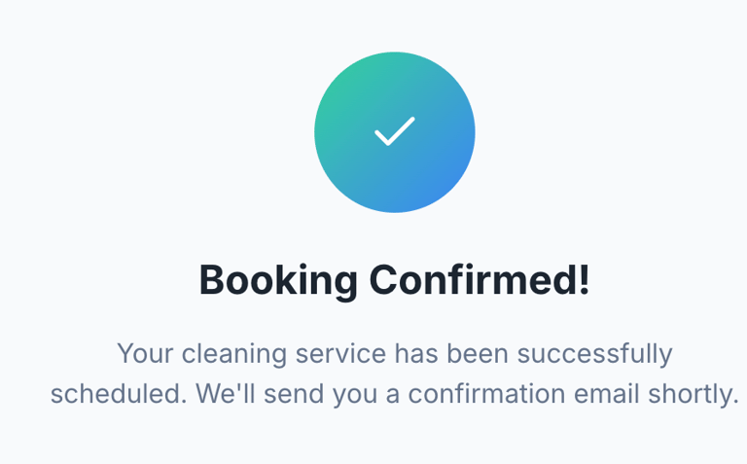Click the white checkmark icon
Image resolution: width=747 pixels, height=464 pixels.
[395, 131]
